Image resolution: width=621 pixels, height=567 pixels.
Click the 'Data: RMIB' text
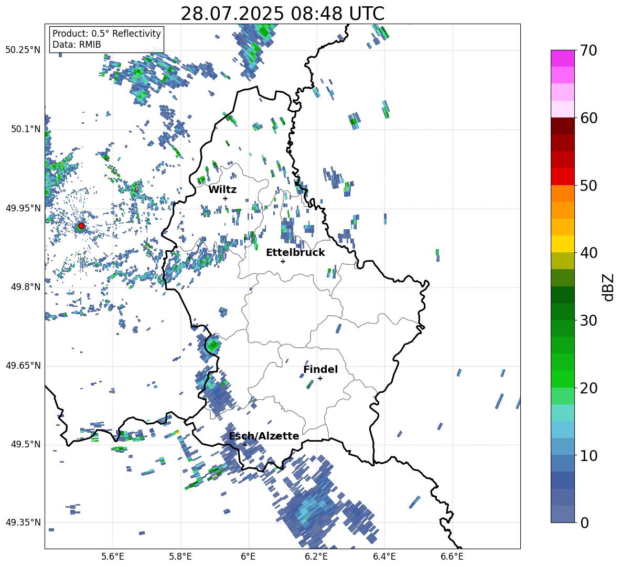pyautogui.click(x=77, y=45)
